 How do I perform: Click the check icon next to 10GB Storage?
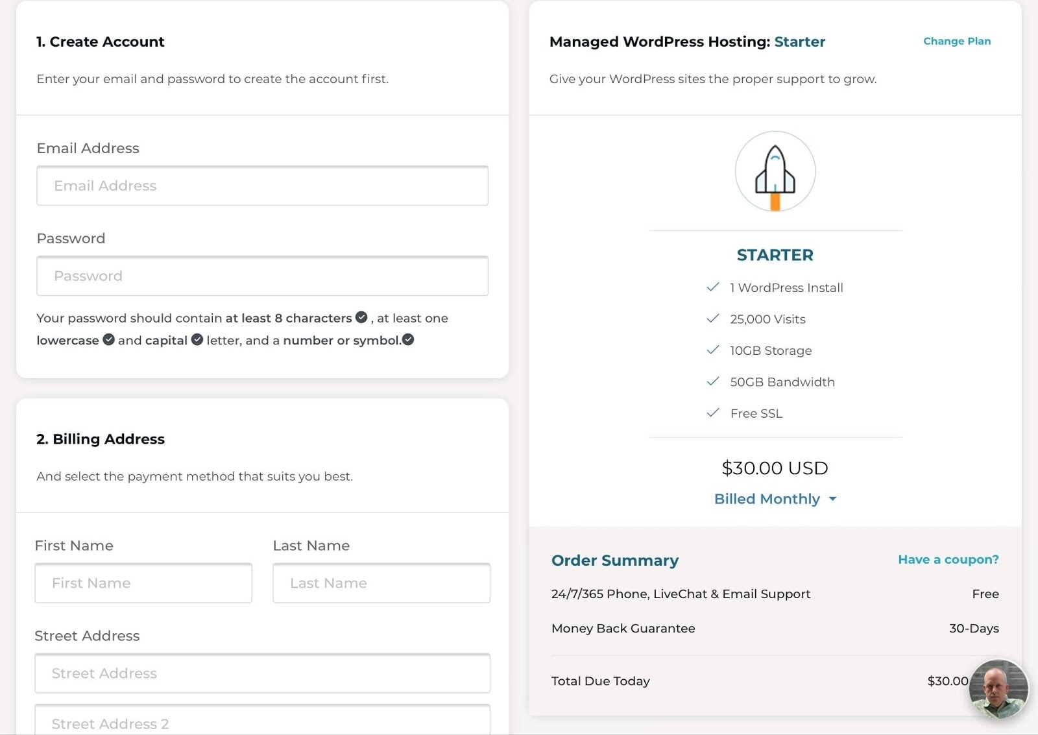712,350
